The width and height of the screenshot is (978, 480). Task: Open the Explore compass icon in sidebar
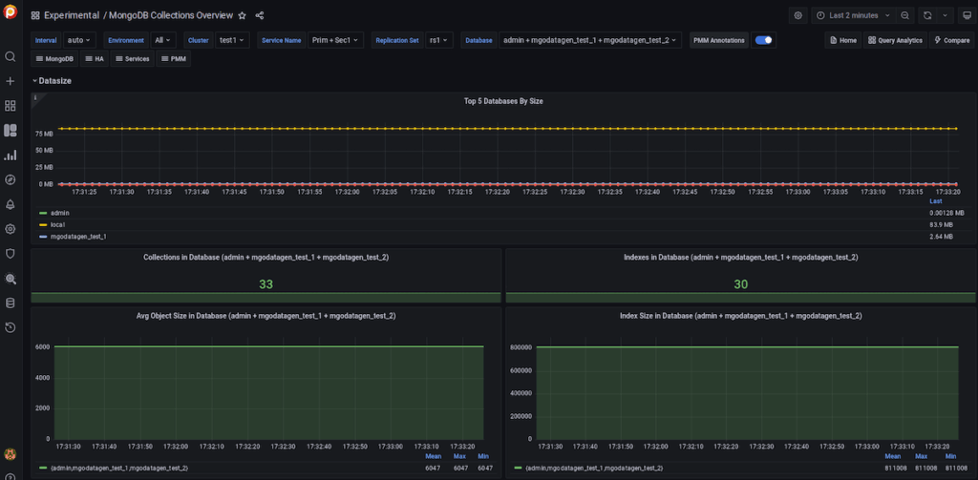10,179
